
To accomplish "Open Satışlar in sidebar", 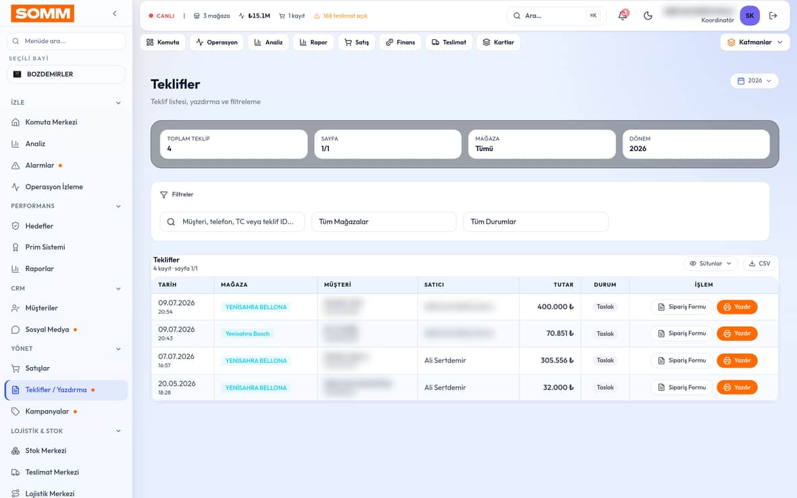I will coord(66,368).
